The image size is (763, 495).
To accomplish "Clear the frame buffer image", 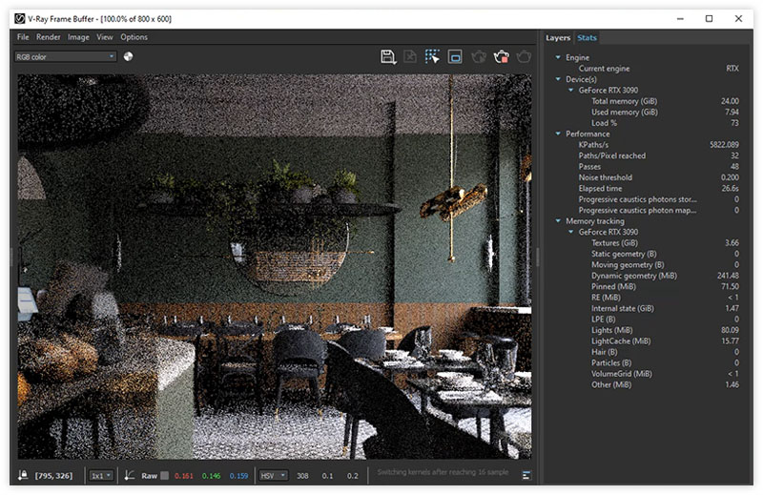I will pos(410,57).
